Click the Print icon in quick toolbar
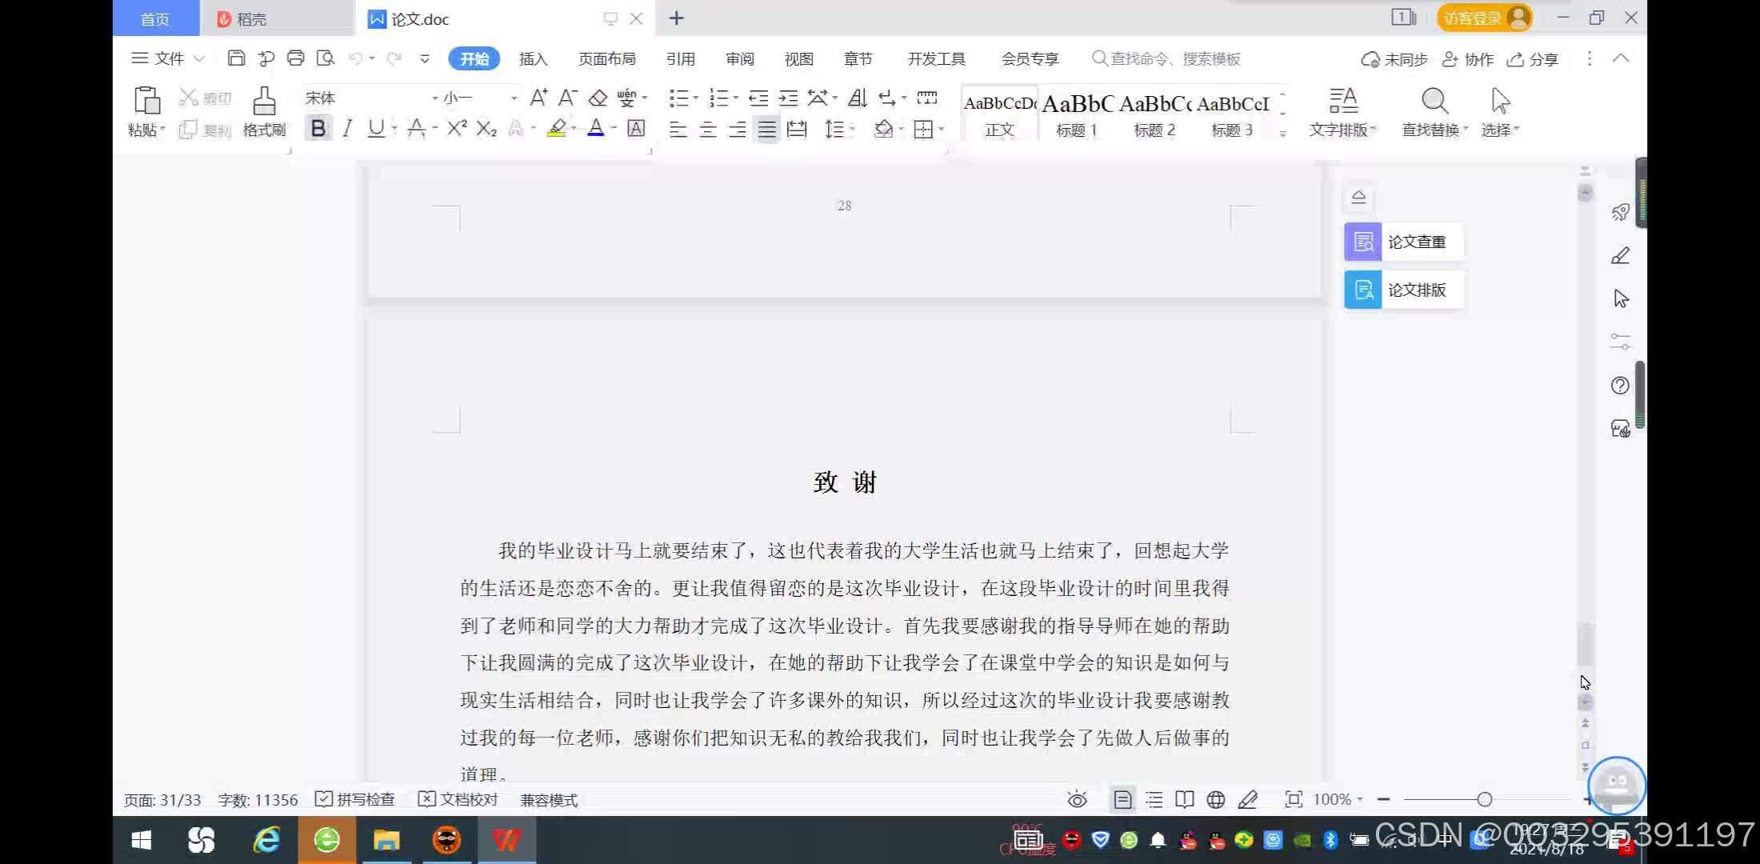 tap(295, 58)
